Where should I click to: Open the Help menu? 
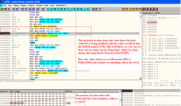coord(46,5)
